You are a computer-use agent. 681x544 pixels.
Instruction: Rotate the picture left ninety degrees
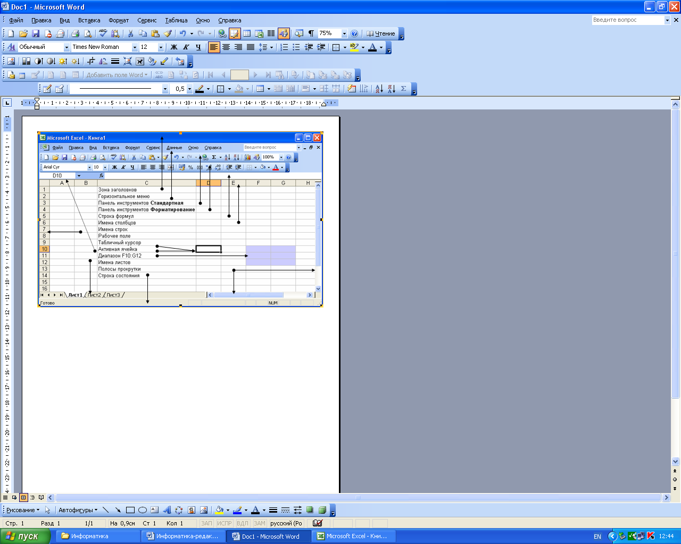[x=103, y=61]
